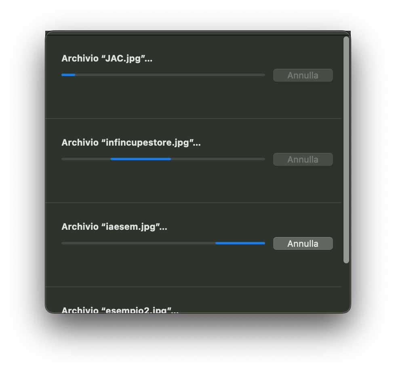Cancel the JAC.jpg archive operation
The width and height of the screenshot is (396, 373).
(x=303, y=75)
